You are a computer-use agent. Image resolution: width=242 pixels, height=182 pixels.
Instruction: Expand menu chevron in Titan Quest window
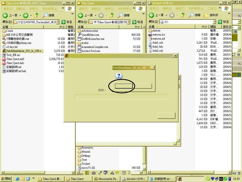click(134, 8)
